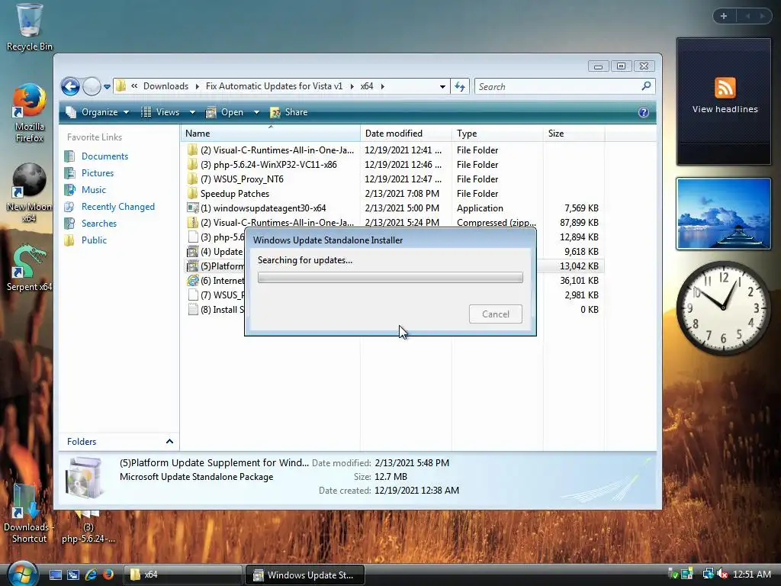This screenshot has height=586, width=781.
Task: Expand the x64 breadcrumb arrow
Action: pyautogui.click(x=383, y=86)
